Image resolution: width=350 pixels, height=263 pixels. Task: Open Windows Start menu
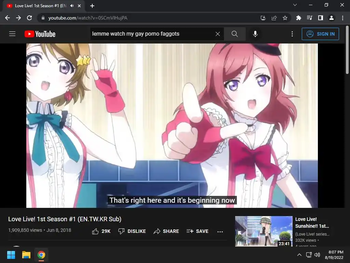[x=11, y=255]
